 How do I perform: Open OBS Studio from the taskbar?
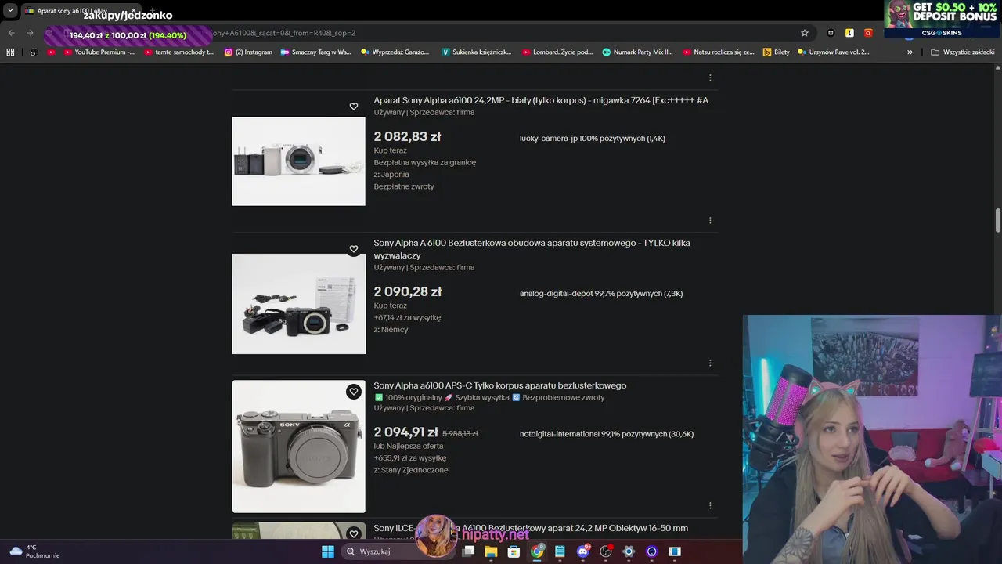(605, 551)
